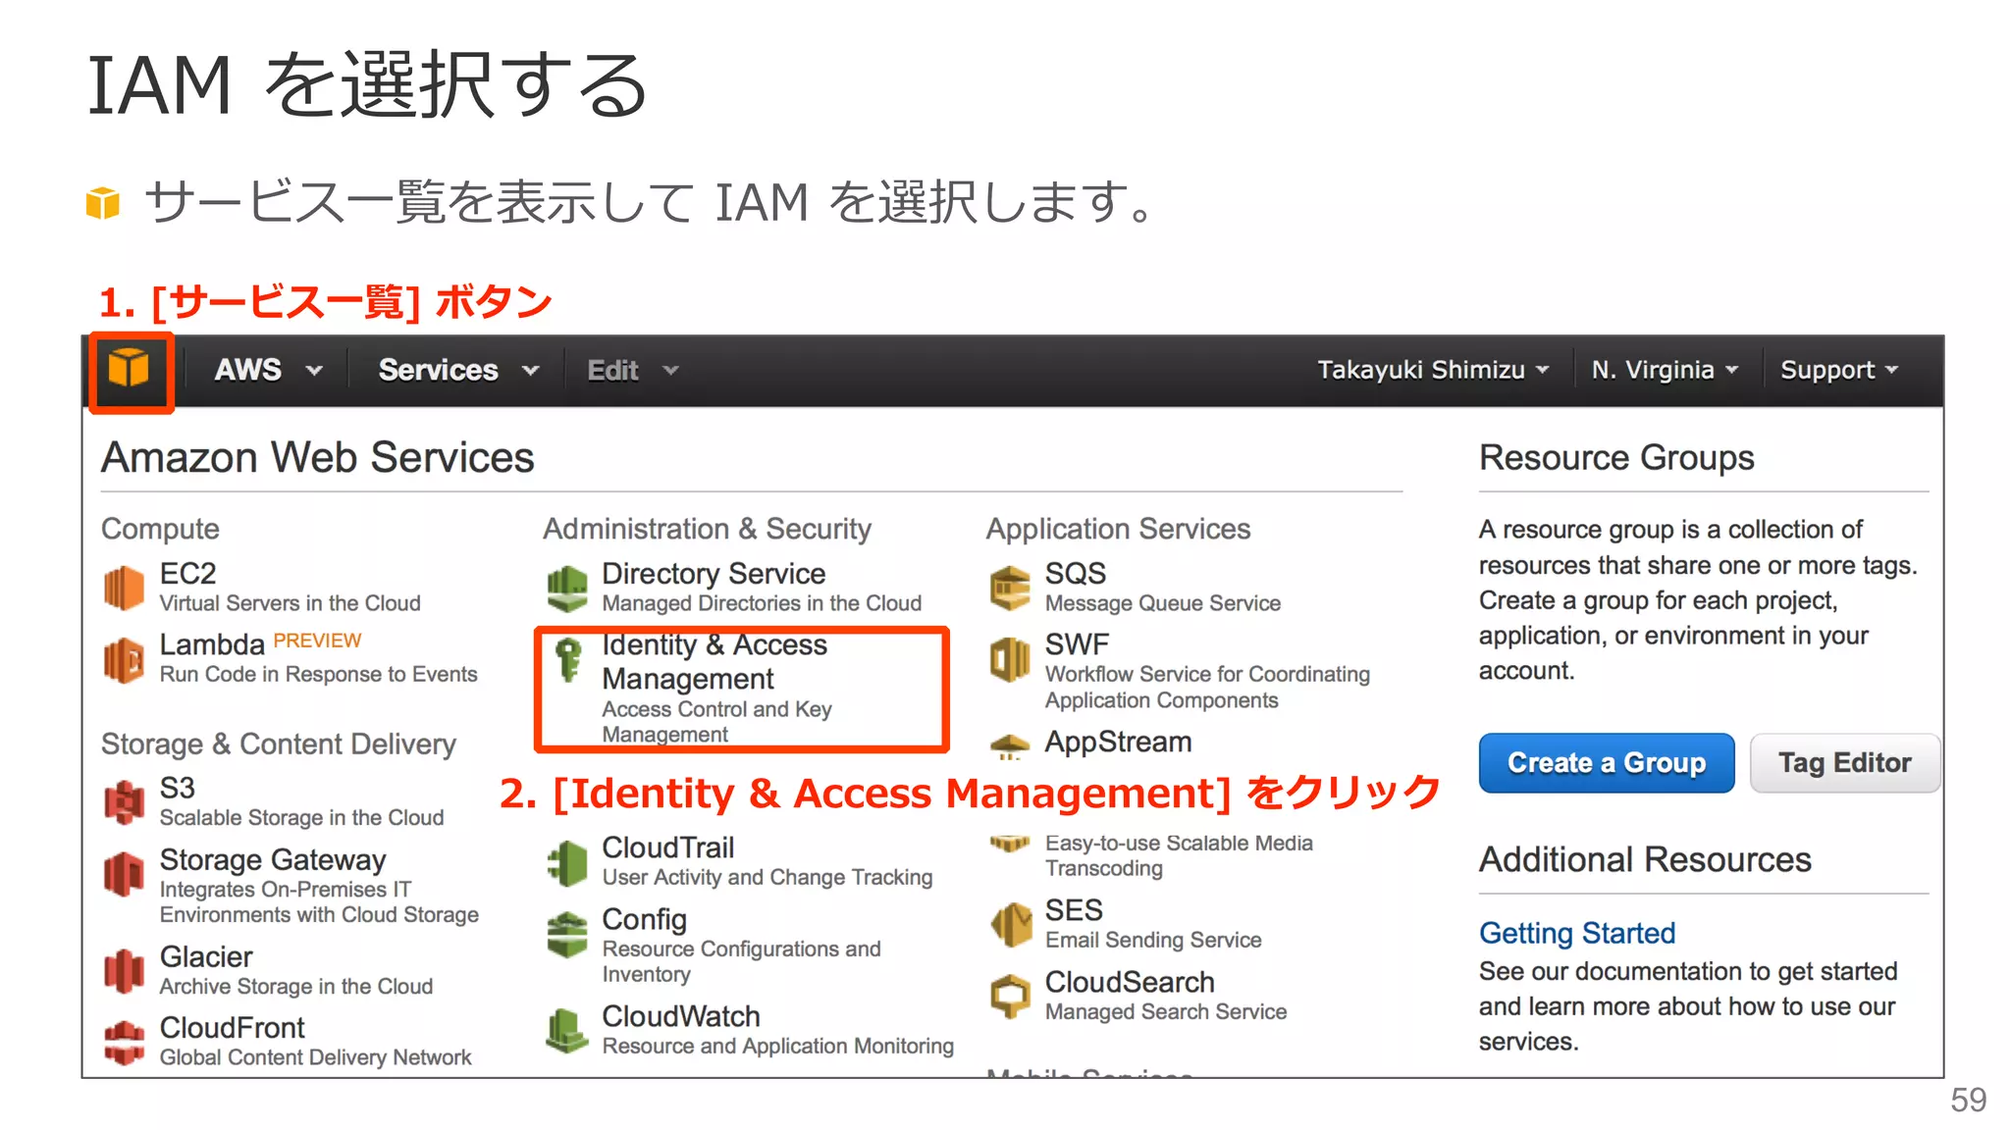Image resolution: width=2010 pixels, height=1130 pixels.
Task: Click 'Managed Search Service' text
Action: click(1166, 1012)
